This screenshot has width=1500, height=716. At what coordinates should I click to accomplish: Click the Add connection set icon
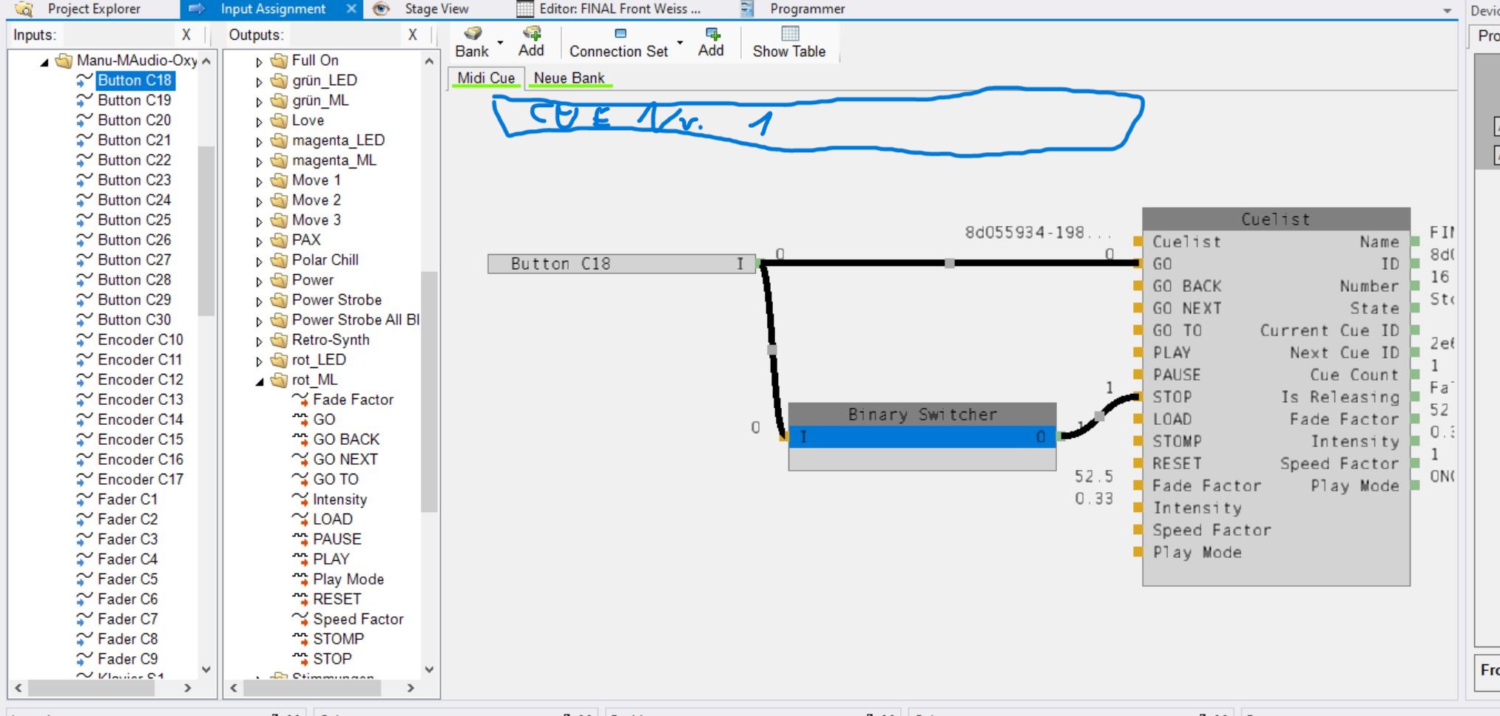coord(712,34)
